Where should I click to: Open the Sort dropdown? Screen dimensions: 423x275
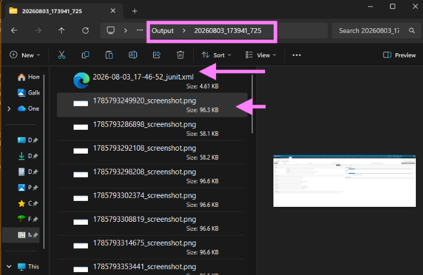click(217, 55)
